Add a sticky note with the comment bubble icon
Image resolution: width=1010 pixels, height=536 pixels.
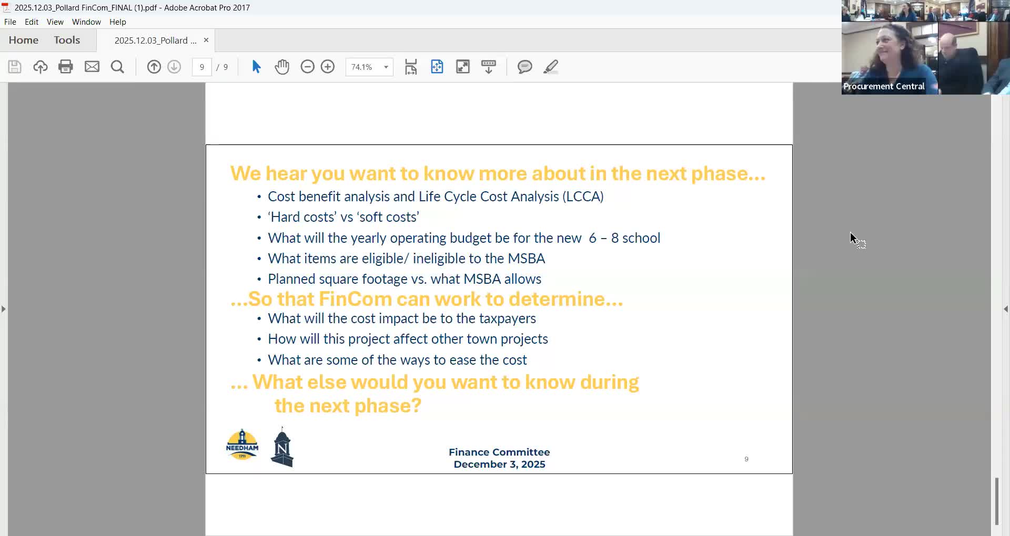(x=524, y=67)
